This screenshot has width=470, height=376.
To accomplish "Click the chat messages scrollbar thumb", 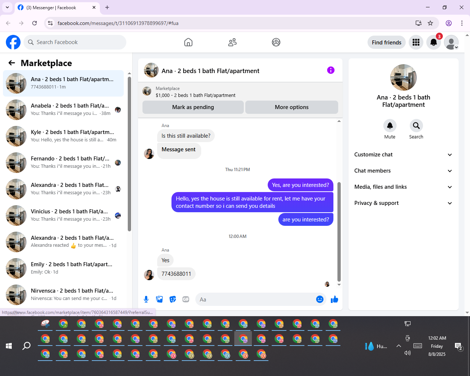I will (339, 231).
